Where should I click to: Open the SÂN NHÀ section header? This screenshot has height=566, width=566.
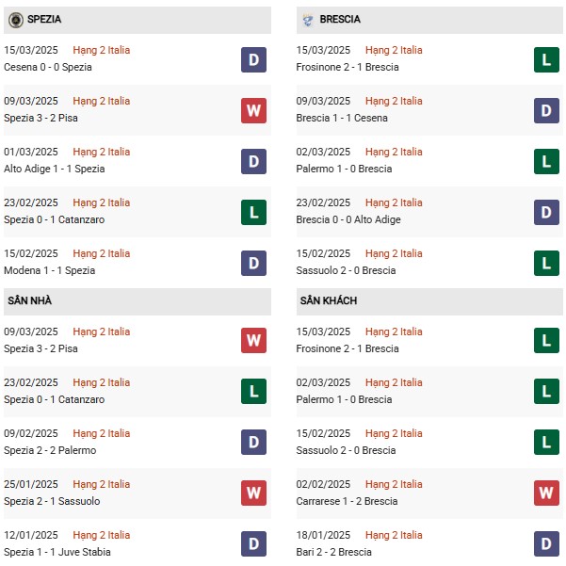tap(137, 301)
